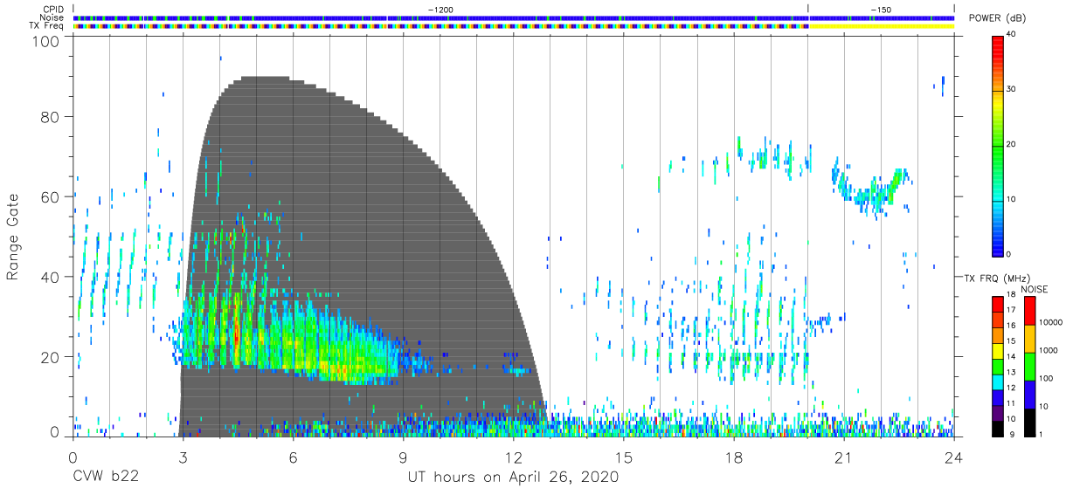Viewport: 1073px width, 495px height.
Task: Click x-axis tick label '3'
Action: pyautogui.click(x=183, y=457)
